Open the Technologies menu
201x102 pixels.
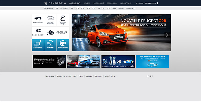pos(112,3)
